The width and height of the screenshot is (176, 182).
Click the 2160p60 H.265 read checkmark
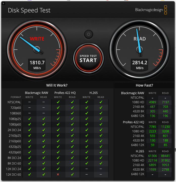click(x=101, y=141)
